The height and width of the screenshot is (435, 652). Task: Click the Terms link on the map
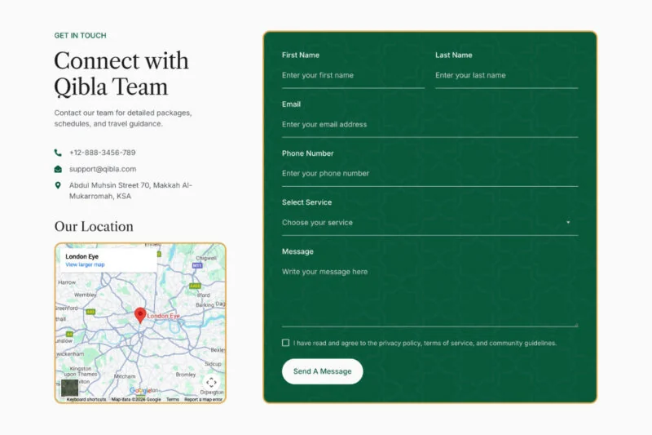173,400
